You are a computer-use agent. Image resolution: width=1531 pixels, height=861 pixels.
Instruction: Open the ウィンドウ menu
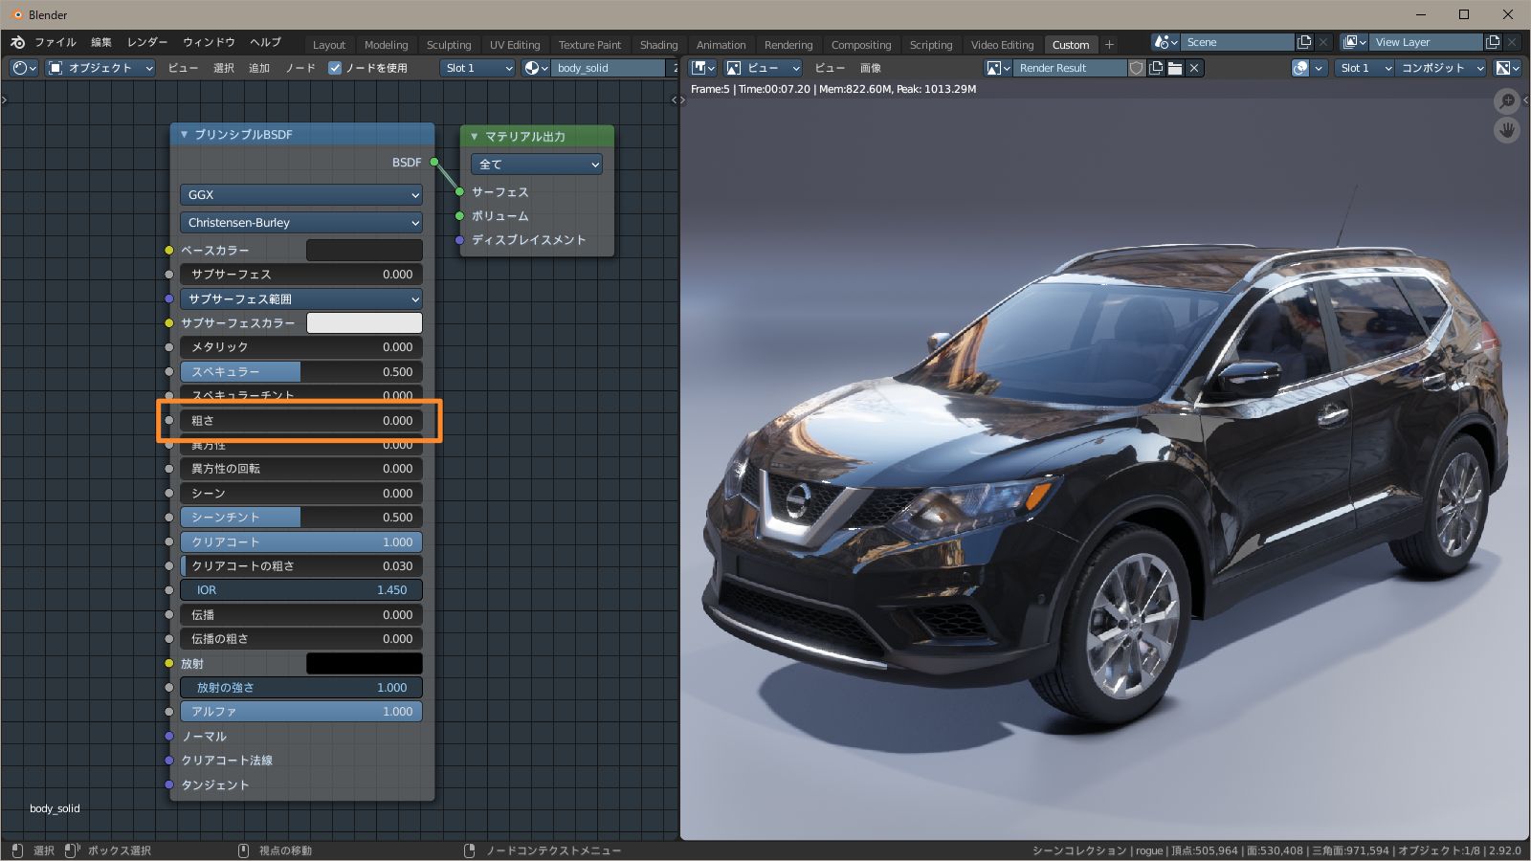pyautogui.click(x=209, y=43)
